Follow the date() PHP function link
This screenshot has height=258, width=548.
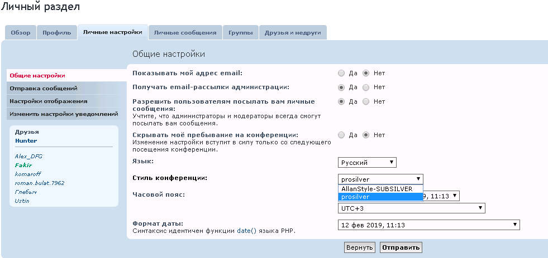(x=246, y=230)
